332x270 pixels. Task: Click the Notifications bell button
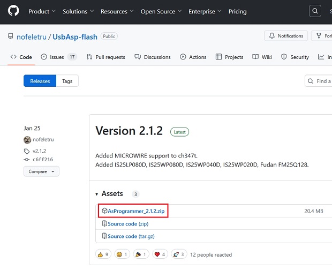(286, 36)
